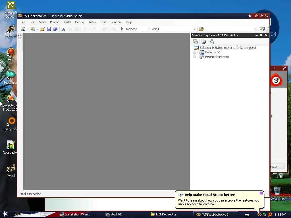Open the View menu

click(42, 22)
